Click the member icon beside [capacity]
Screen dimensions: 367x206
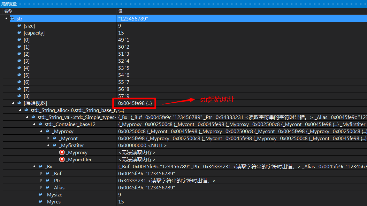[x=19, y=33]
